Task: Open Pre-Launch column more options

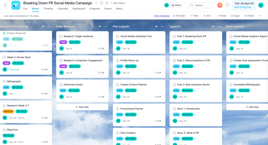Action: [x=162, y=26]
